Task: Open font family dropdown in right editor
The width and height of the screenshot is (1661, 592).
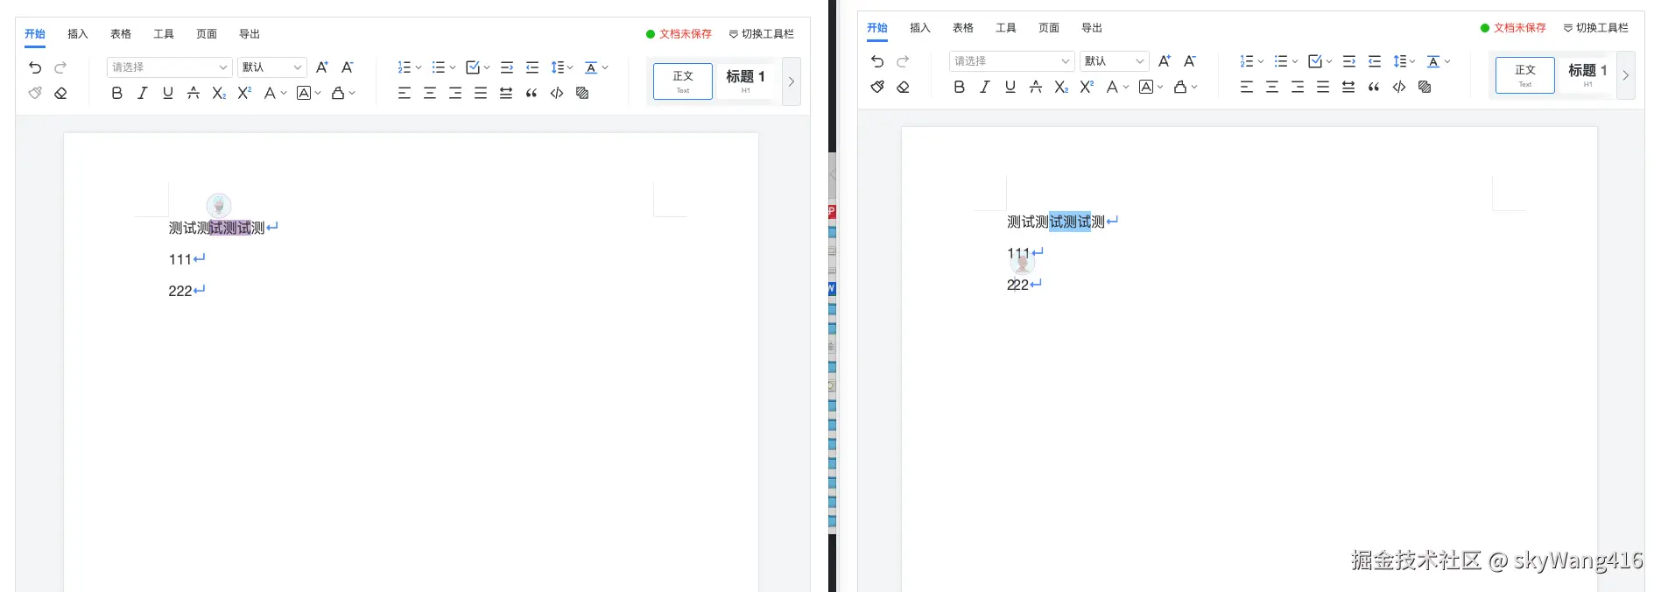Action: [x=1011, y=61]
